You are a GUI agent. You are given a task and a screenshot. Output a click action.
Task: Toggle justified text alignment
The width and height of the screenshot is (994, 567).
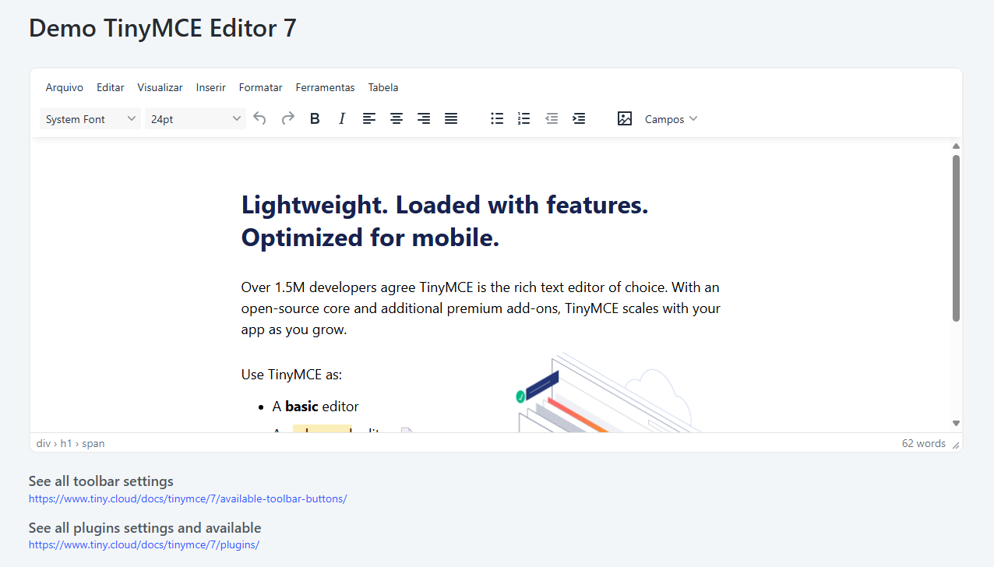pos(450,118)
